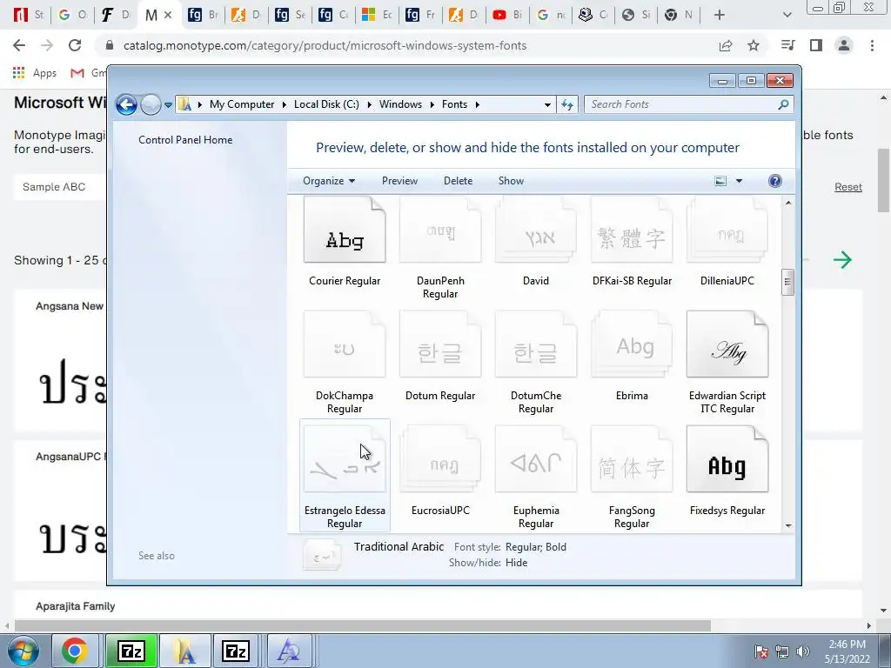Click the Fonts list vertical scrollbar thumb
Viewport: 891px width, 668px height.
[787, 282]
